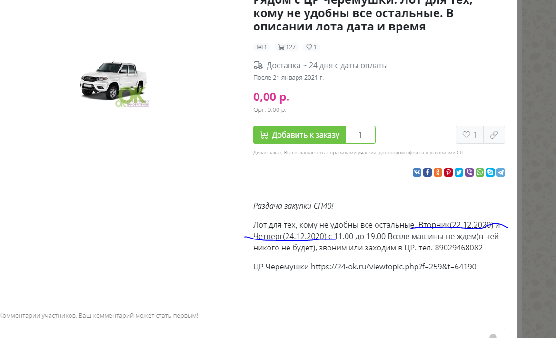The height and width of the screenshot is (338, 556).
Task: Toggle favorite heart button with count
Action: [469, 135]
